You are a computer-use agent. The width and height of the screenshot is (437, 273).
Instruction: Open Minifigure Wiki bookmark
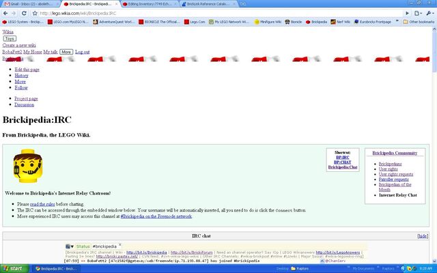tap(268, 22)
